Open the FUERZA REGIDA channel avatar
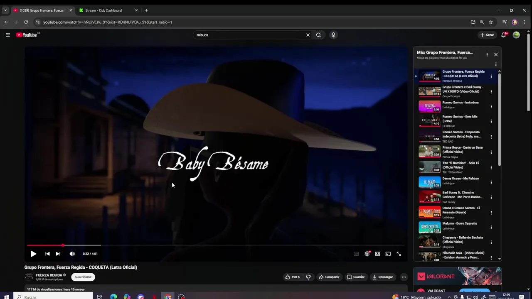Screen dimensions: 532x299 29,277
